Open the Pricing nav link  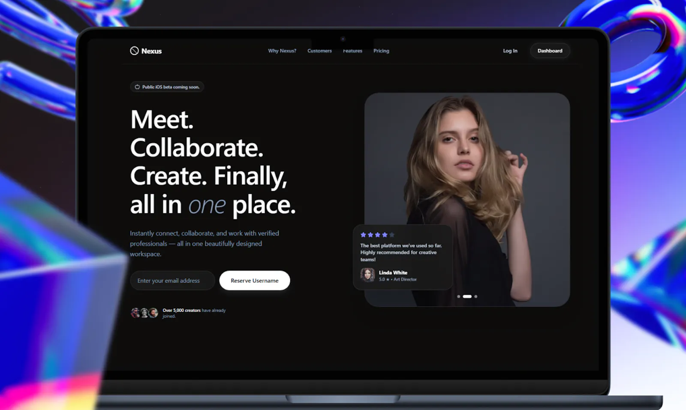click(x=381, y=51)
